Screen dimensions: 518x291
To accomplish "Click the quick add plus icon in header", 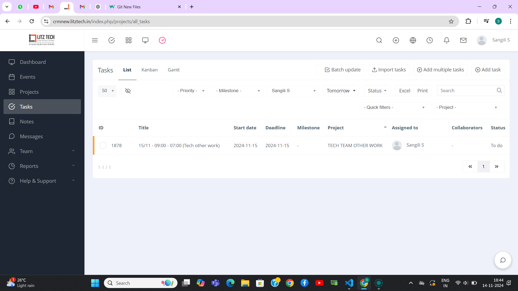I will [396, 40].
